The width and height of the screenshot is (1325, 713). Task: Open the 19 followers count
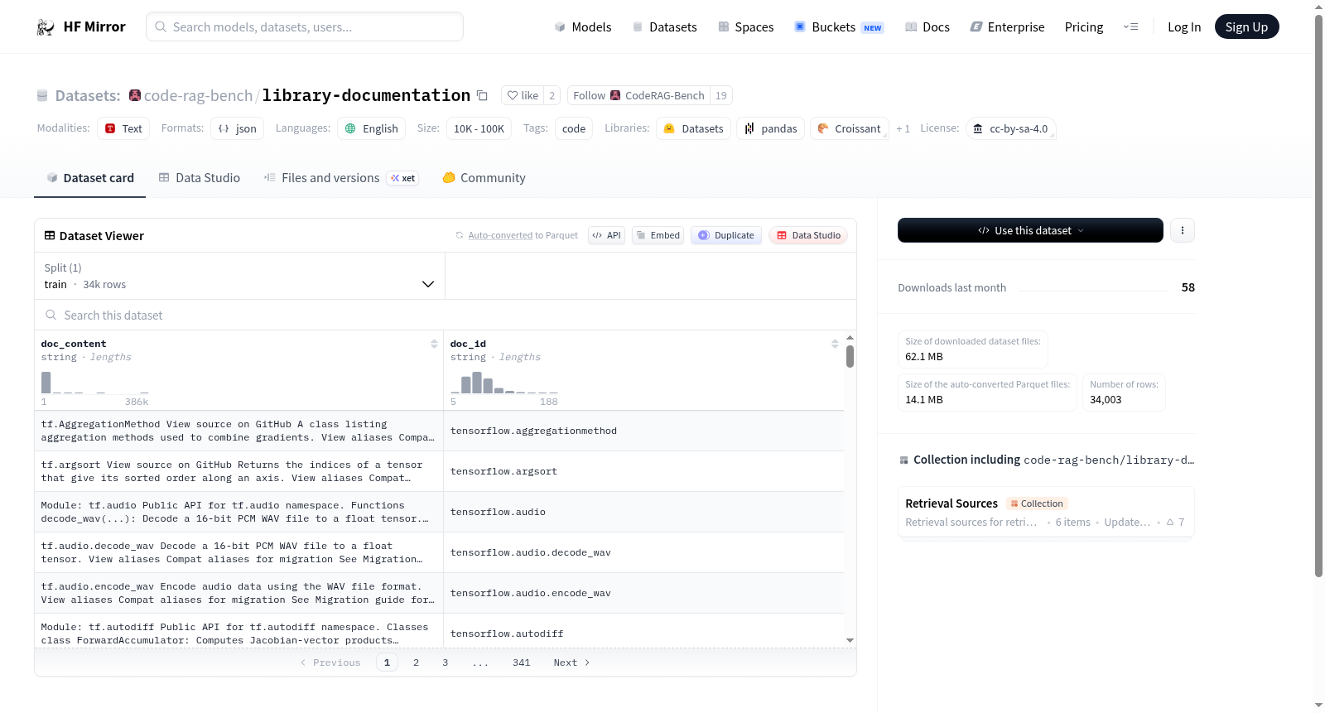721,95
